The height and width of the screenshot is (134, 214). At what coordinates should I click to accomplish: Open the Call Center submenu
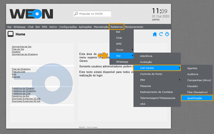pos(157,68)
